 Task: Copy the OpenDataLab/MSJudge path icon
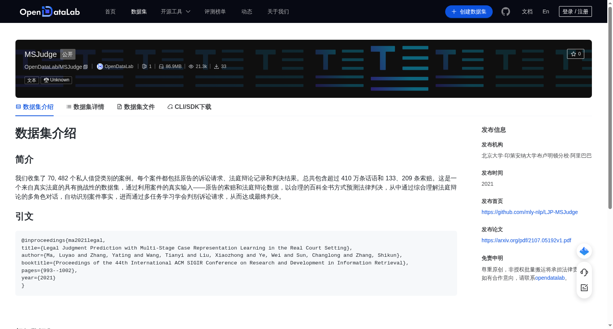click(x=85, y=67)
